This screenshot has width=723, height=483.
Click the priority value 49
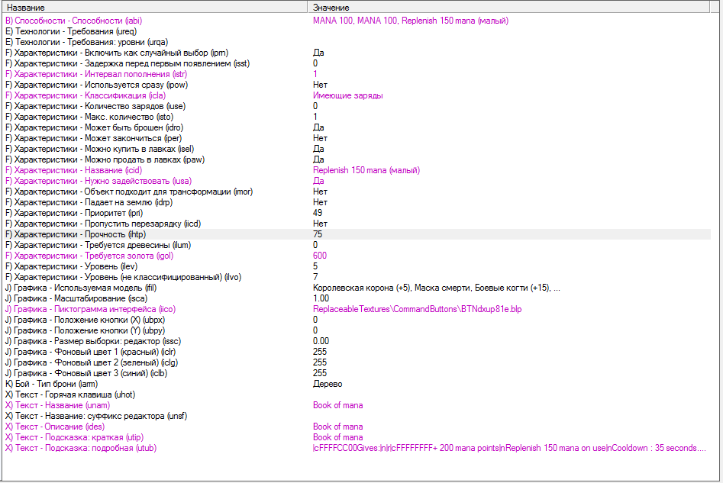318,212
